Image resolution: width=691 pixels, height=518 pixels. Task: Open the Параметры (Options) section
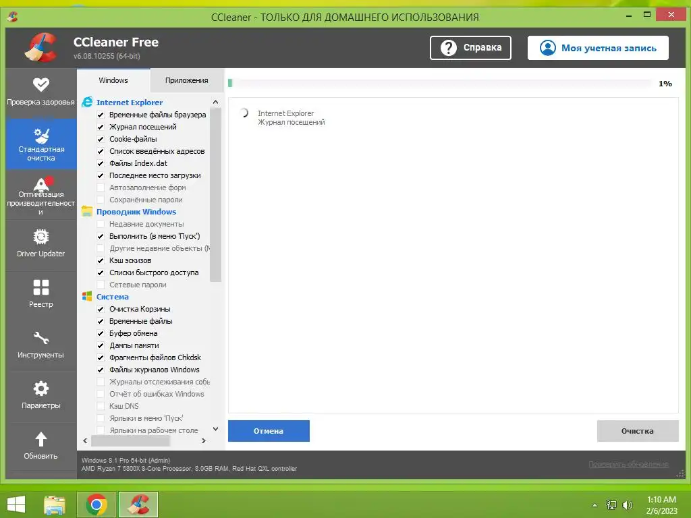point(40,395)
